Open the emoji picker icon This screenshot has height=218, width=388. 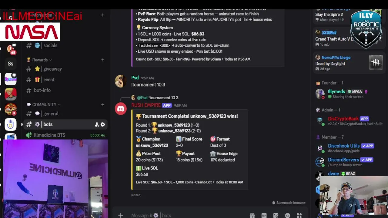coord(287,215)
